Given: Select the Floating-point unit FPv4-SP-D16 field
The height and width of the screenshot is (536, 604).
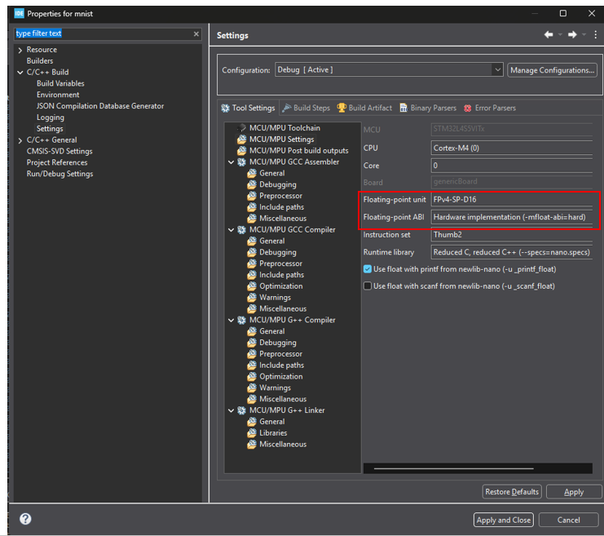Looking at the screenshot, I should [511, 199].
